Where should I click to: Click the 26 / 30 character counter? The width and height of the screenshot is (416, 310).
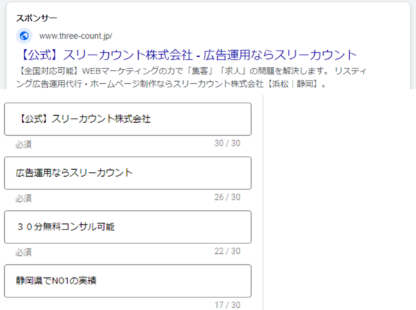(227, 197)
